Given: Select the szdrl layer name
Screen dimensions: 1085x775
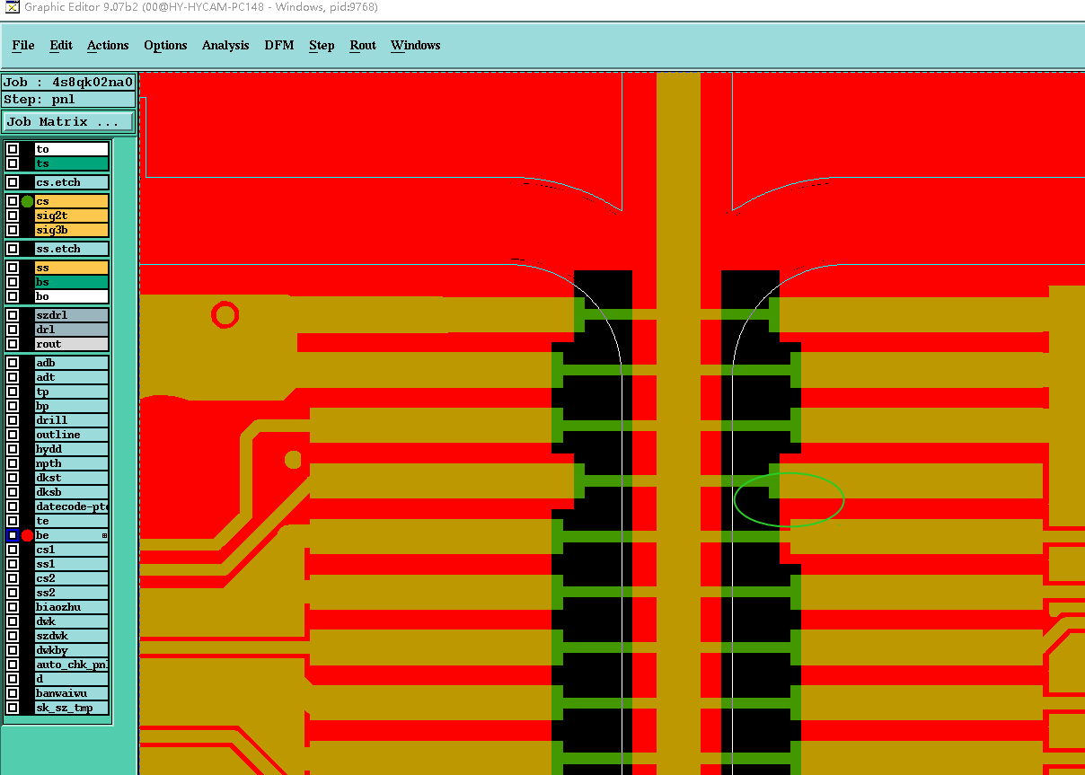Looking at the screenshot, I should click(71, 315).
